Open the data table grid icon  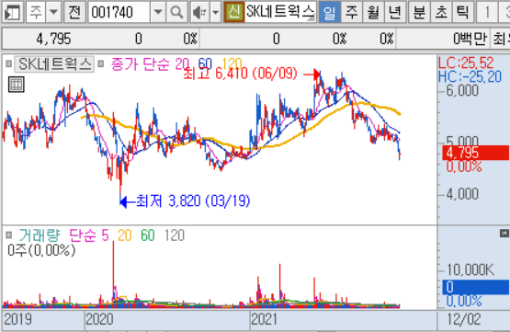pyautogui.click(x=16, y=85)
